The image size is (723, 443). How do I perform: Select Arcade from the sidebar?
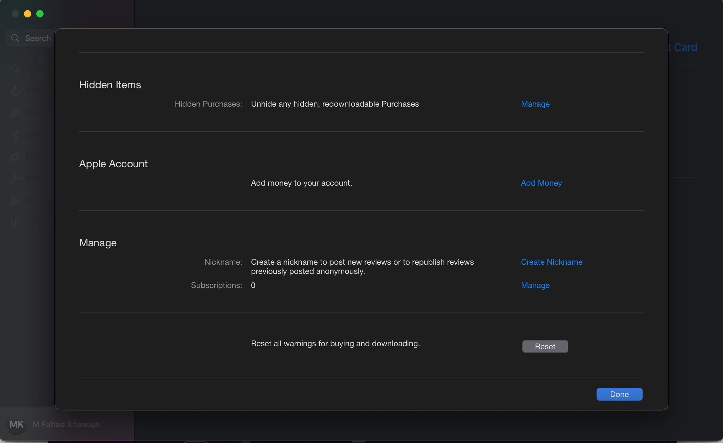(14, 90)
